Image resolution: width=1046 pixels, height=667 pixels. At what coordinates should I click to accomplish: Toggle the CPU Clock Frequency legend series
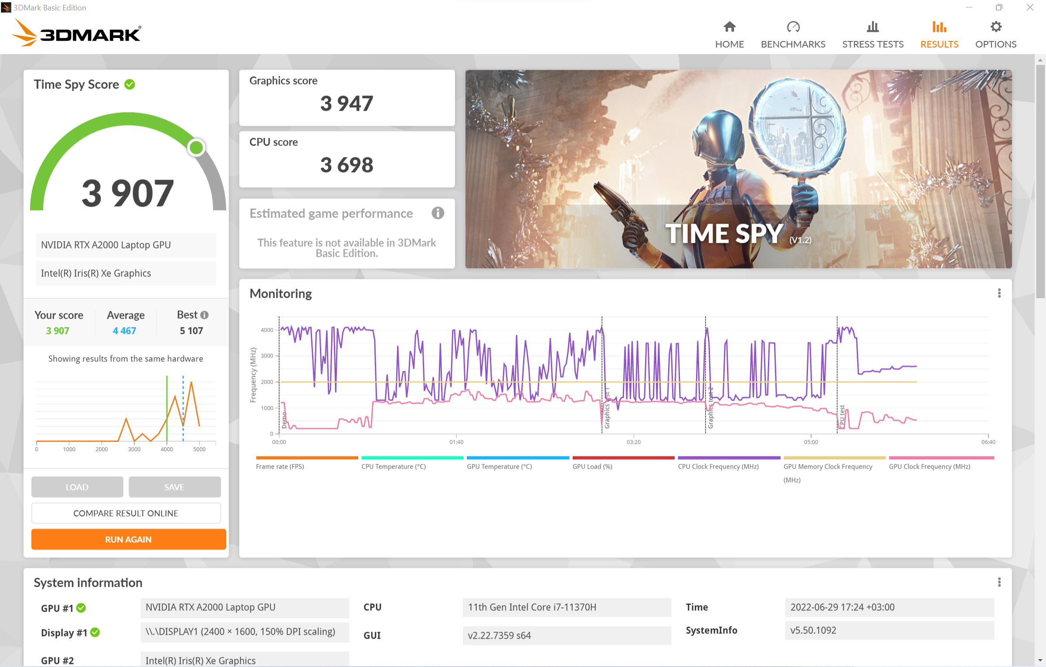(718, 466)
